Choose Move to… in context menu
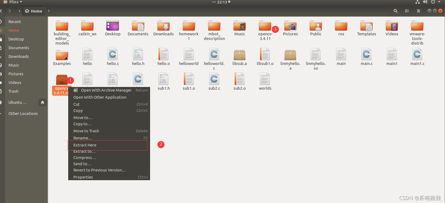 coord(109,118)
